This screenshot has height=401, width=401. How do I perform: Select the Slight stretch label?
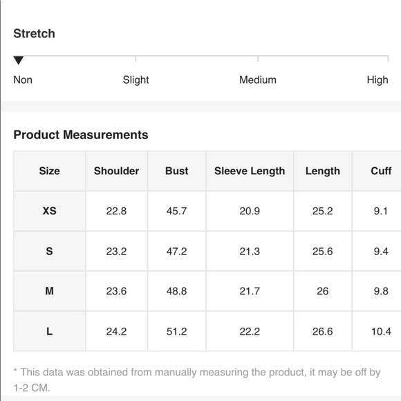pyautogui.click(x=136, y=80)
